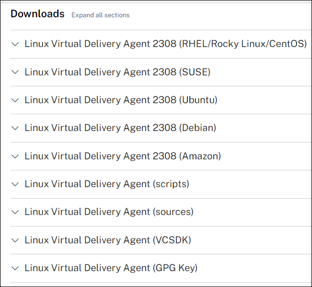Click the chevron icon for GPG Key section
The width and height of the screenshot is (312, 287).
point(15,268)
